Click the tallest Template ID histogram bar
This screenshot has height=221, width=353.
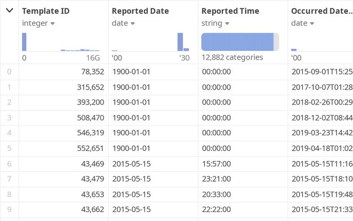pos(24,42)
